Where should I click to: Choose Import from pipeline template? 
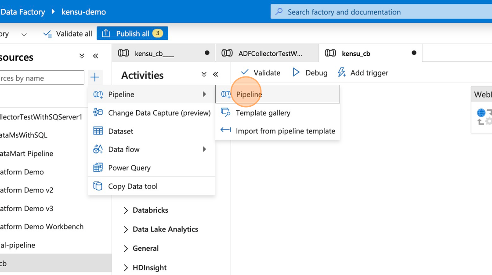pos(277,131)
